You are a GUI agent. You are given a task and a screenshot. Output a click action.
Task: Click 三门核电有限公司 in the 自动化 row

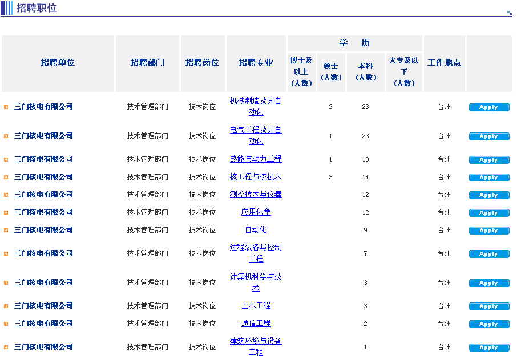tap(43, 230)
